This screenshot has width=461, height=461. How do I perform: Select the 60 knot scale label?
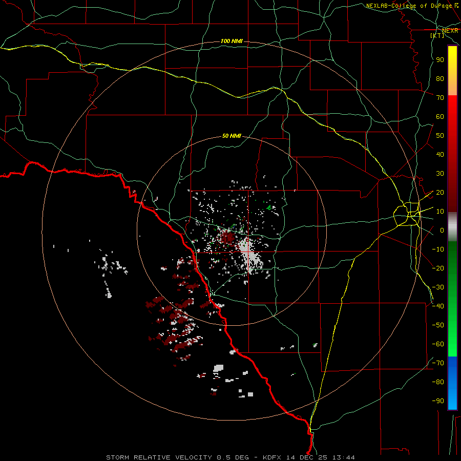(x=440, y=116)
